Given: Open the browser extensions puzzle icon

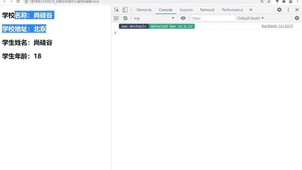Looking at the screenshot, I should (284, 1).
